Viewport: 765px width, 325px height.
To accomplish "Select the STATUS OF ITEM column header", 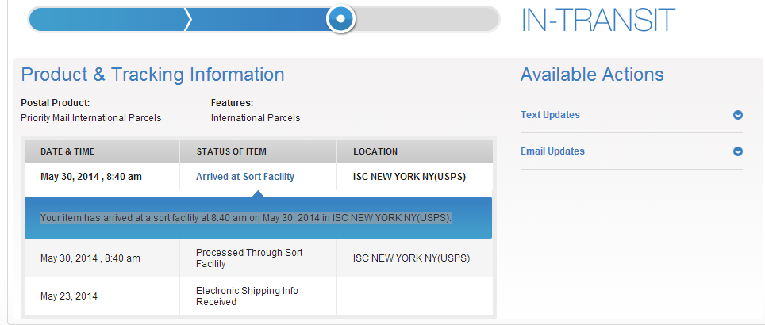I will pos(231,151).
